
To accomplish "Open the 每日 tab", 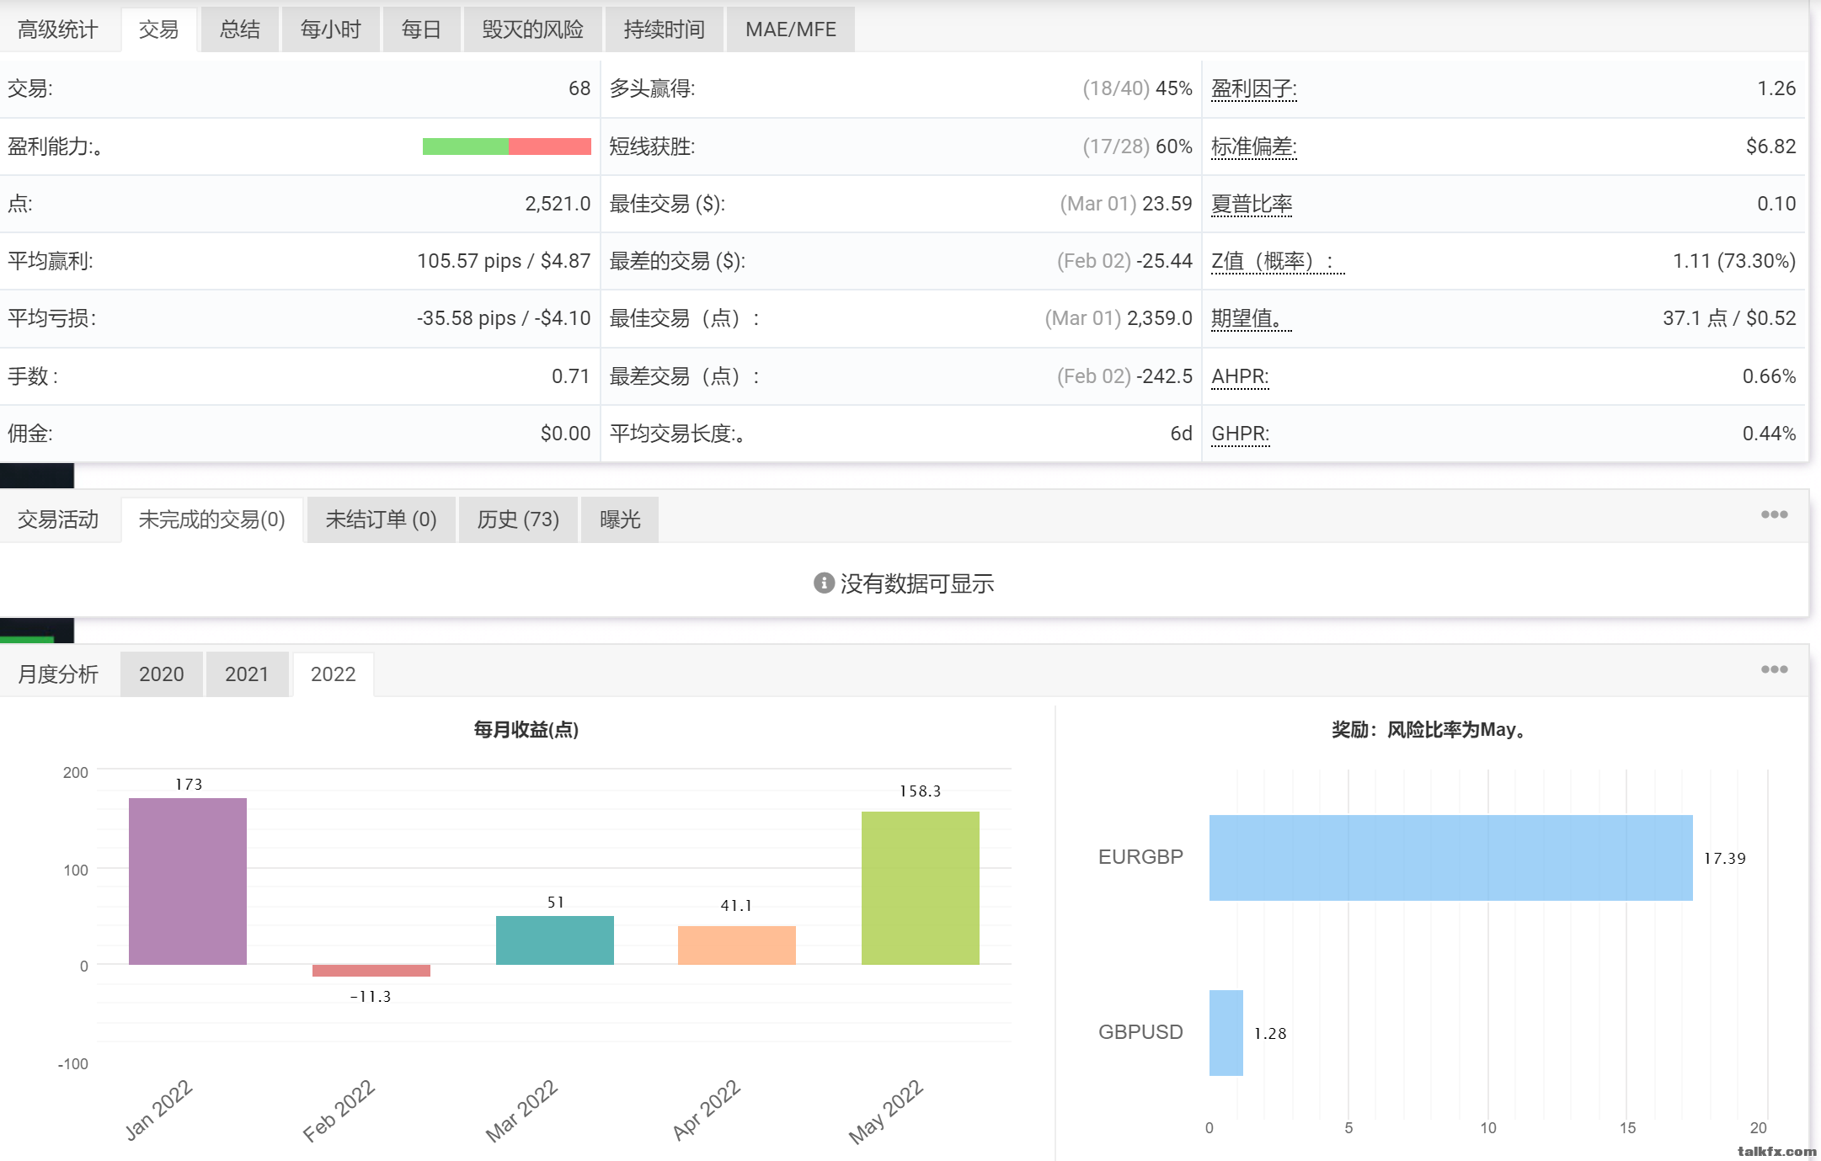I will pos(422,29).
